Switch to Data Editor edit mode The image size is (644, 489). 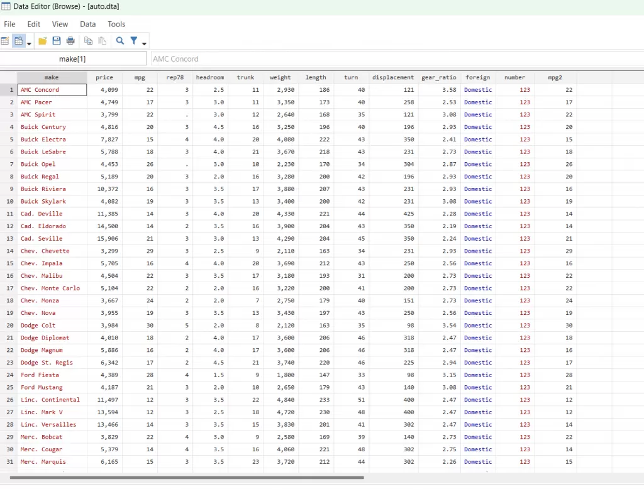5,41
